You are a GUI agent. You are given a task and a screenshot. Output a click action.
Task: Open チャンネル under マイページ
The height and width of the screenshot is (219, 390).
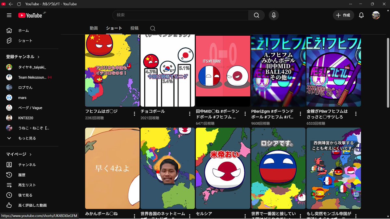tap(29, 165)
